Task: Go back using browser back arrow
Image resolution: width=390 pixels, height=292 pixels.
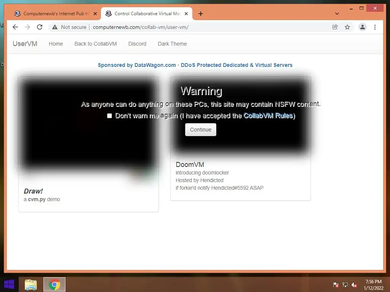Action: pos(15,27)
